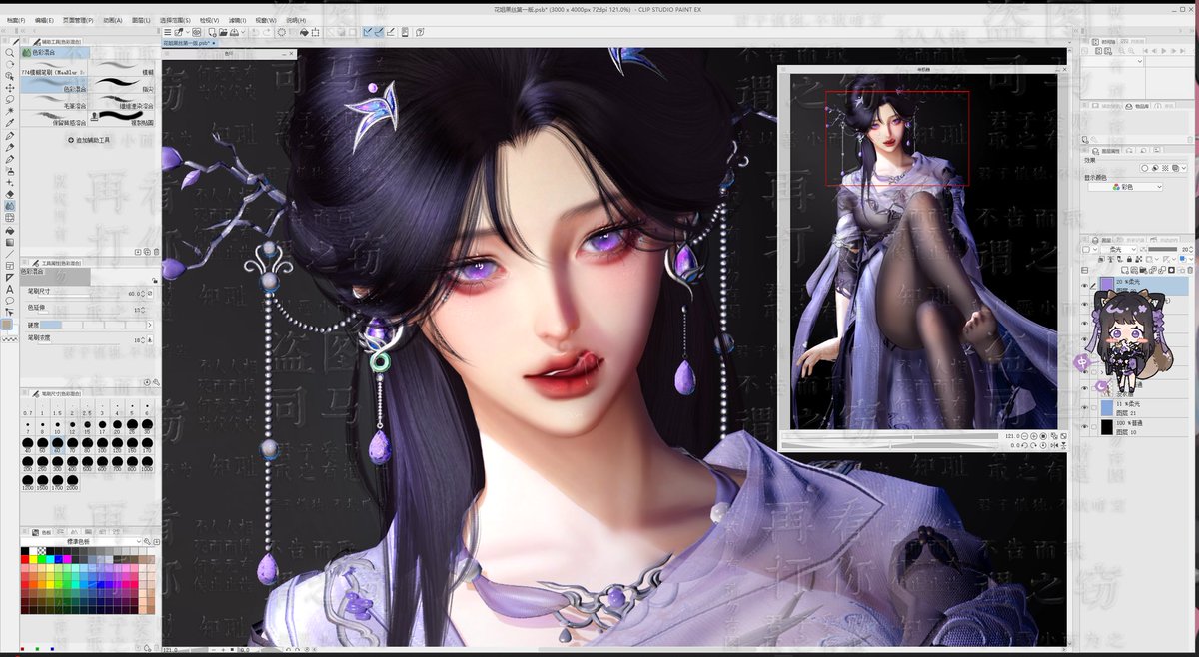The height and width of the screenshot is (657, 1199).
Task: Click the Undo arrow icon
Action: pyautogui.click(x=255, y=32)
